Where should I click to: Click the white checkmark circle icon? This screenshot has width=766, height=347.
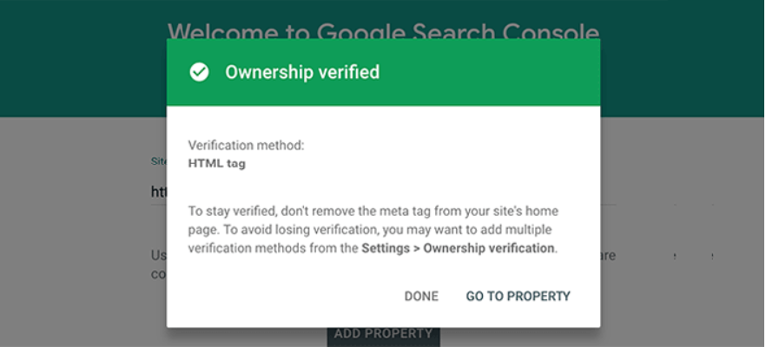tap(200, 72)
